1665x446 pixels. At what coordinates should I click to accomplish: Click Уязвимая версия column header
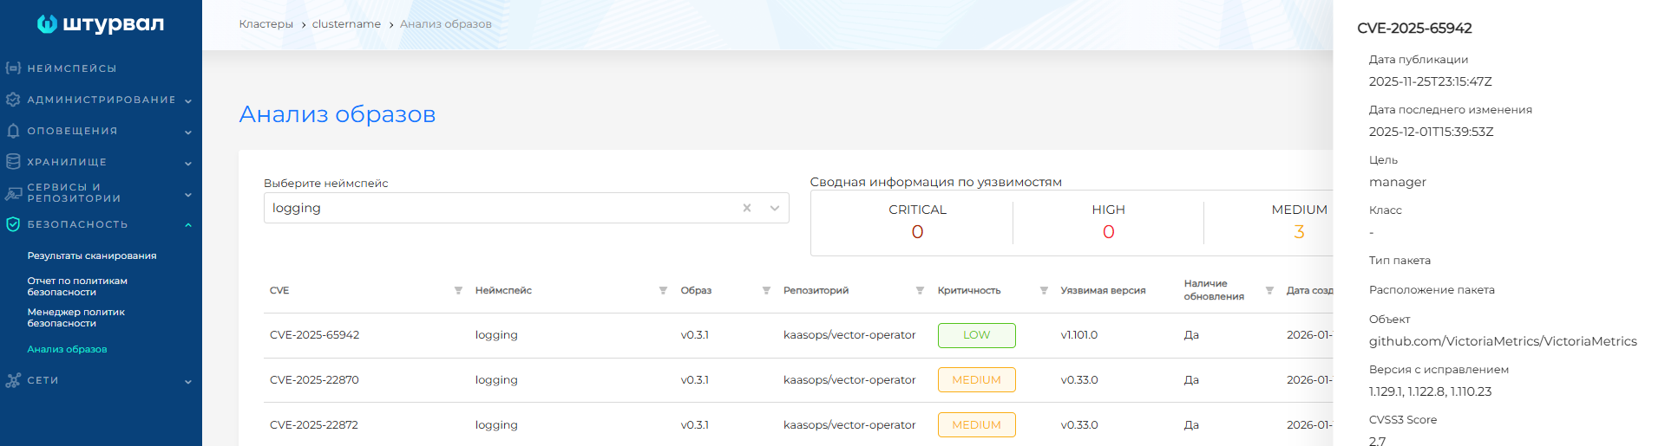[1103, 290]
